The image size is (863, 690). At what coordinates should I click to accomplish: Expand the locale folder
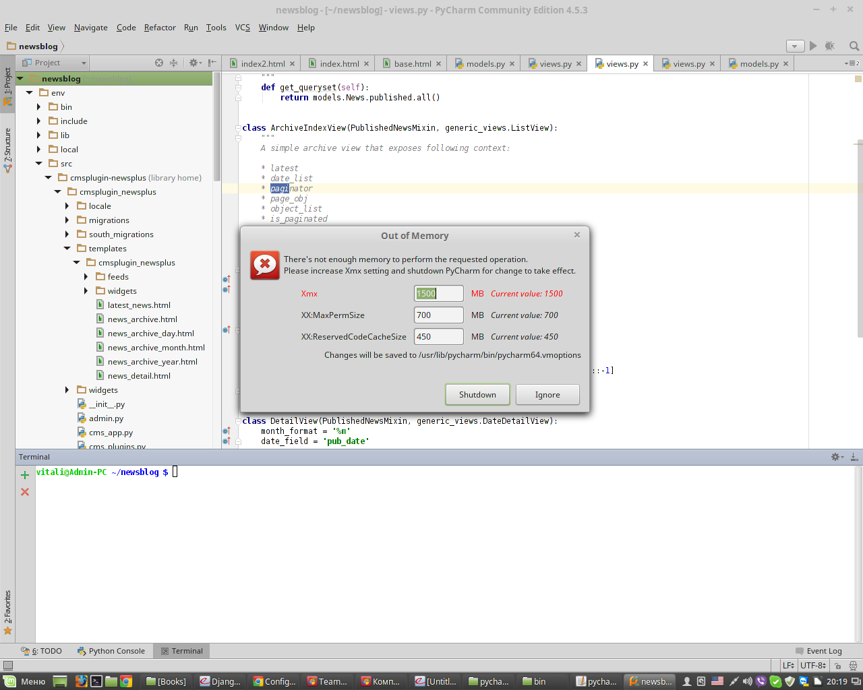[67, 206]
